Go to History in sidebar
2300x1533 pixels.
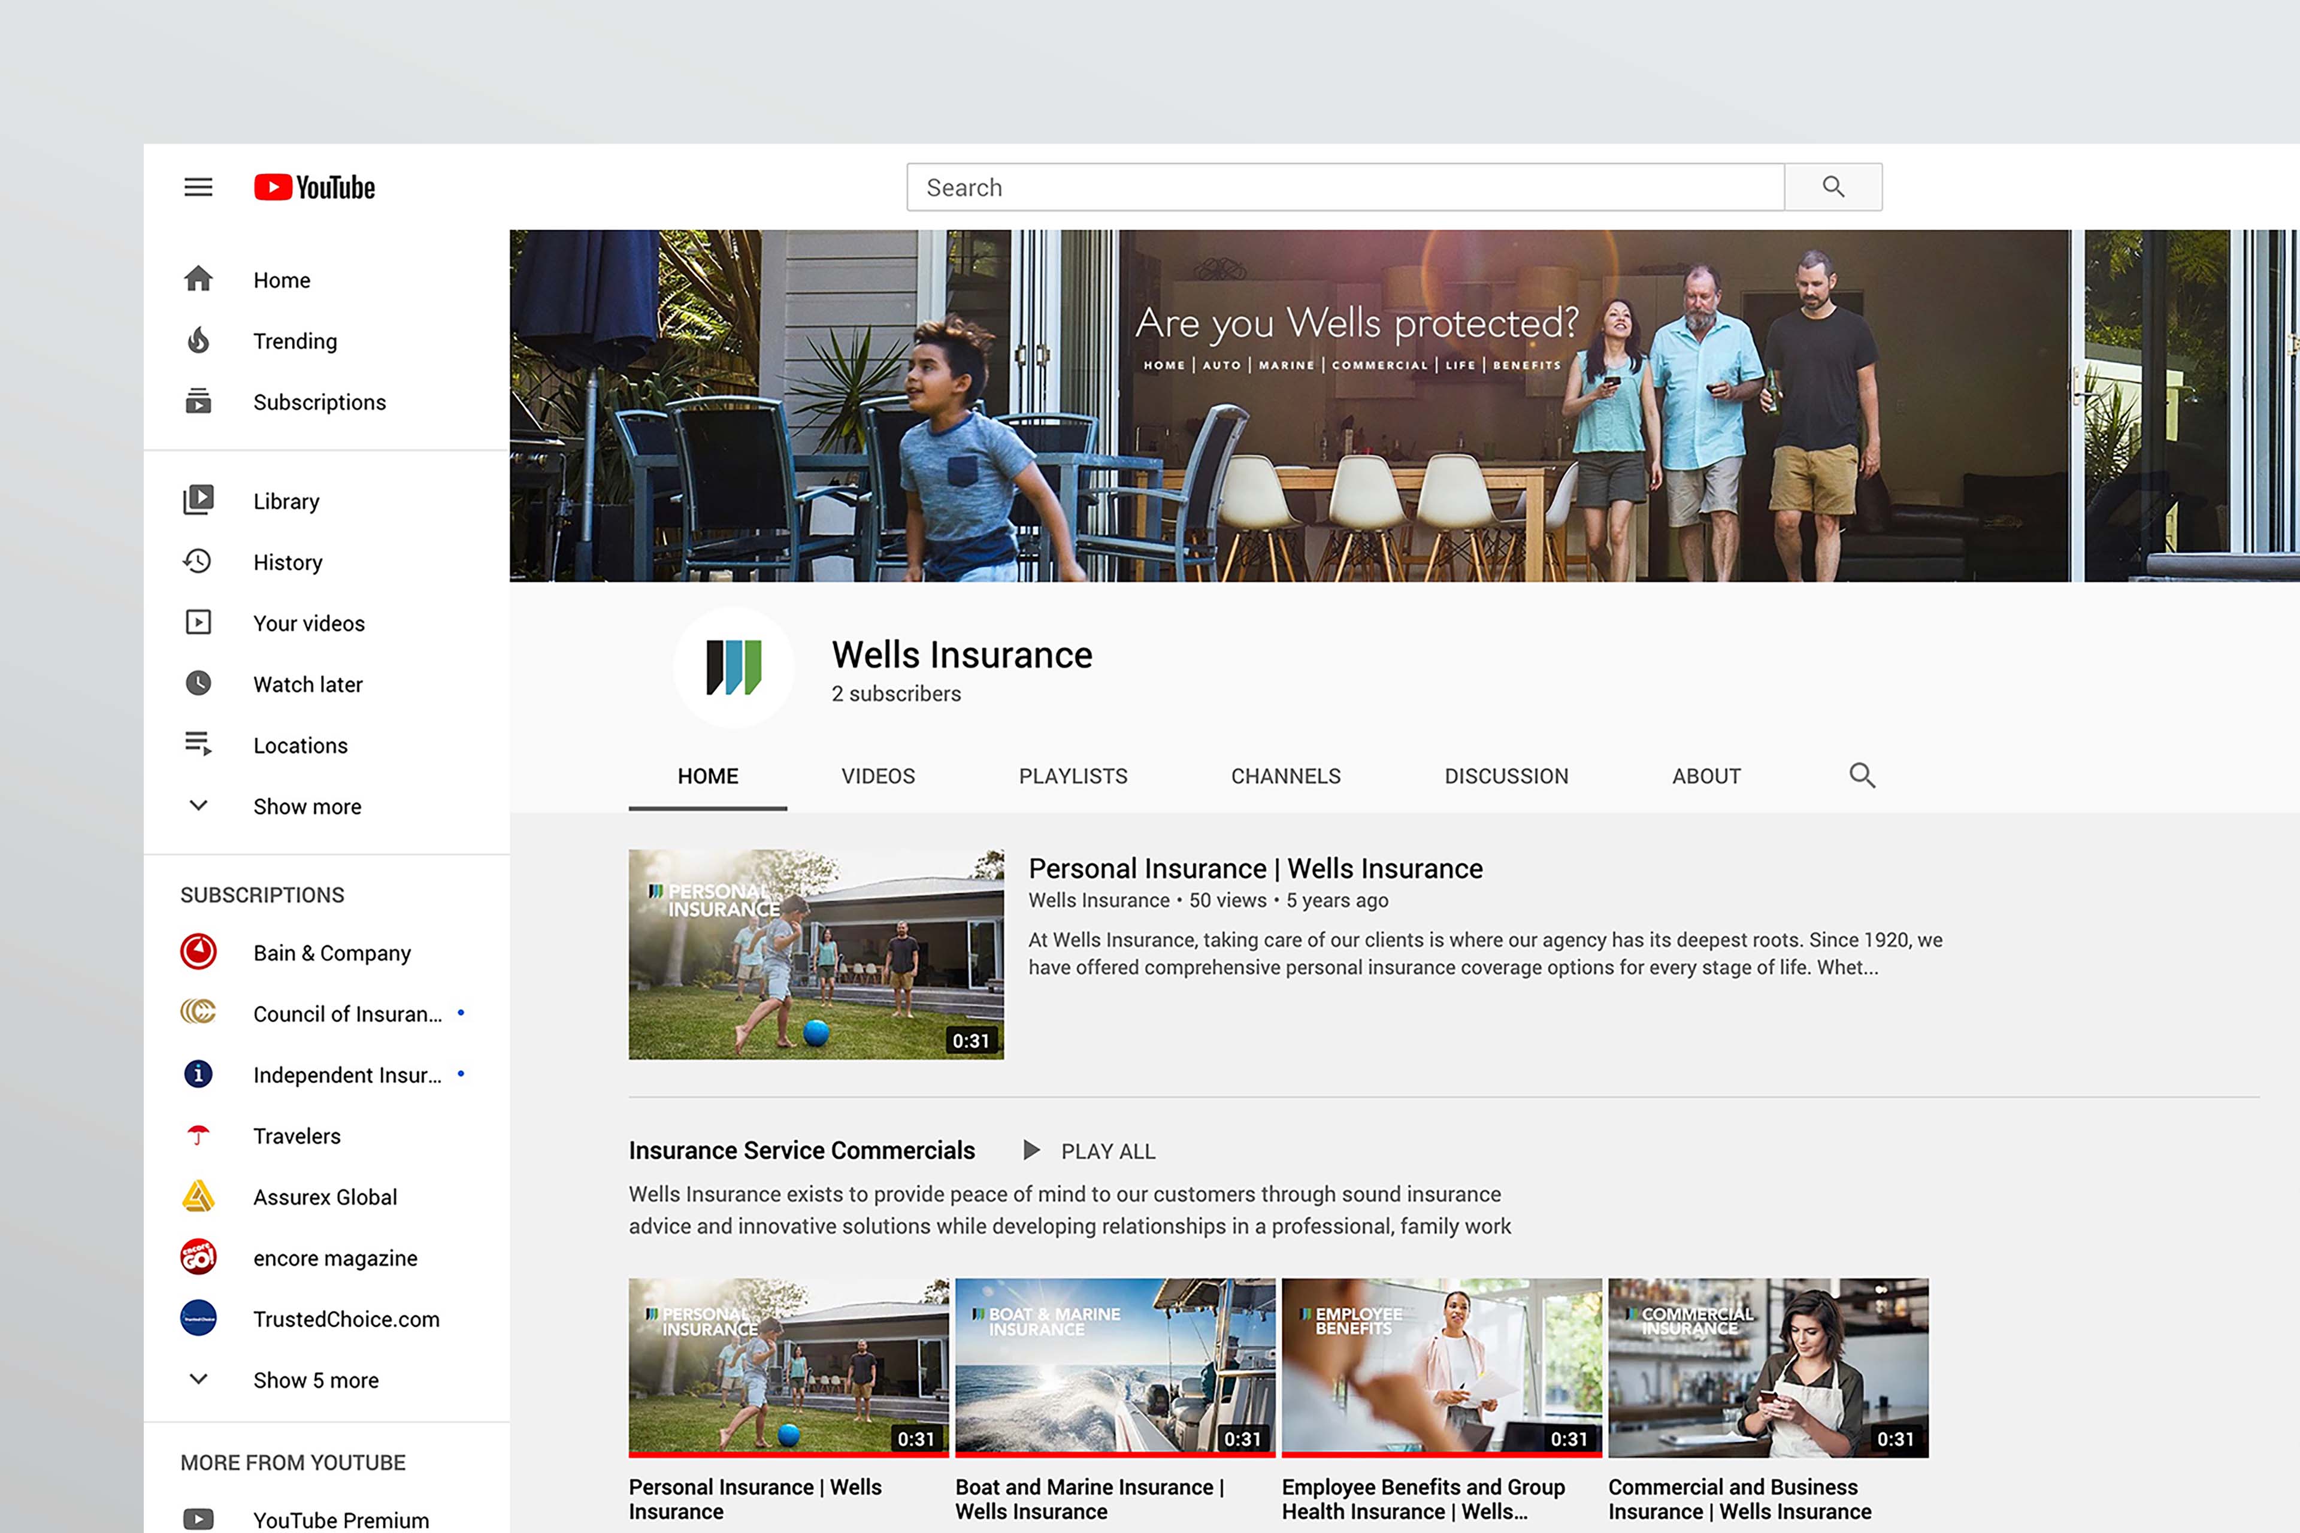(x=286, y=562)
